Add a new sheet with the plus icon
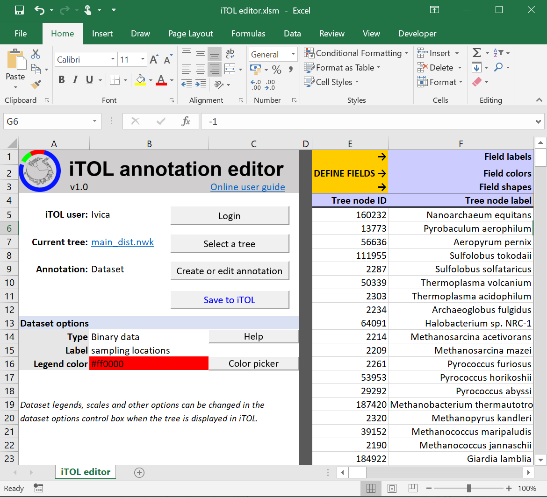The height and width of the screenshot is (497, 547). 139,473
